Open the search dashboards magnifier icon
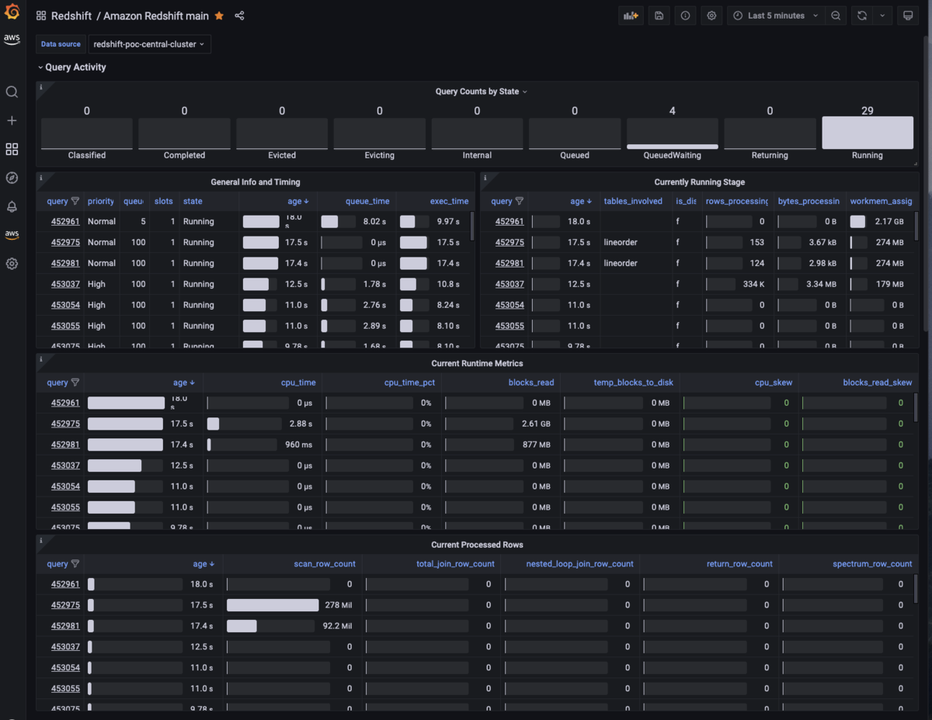932x720 pixels. pos(12,92)
